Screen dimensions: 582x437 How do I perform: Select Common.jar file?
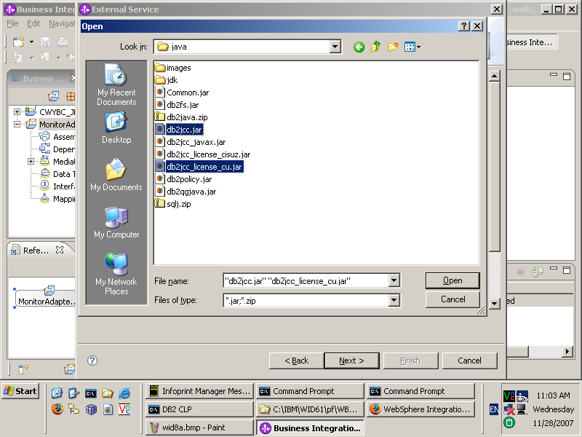(x=182, y=92)
